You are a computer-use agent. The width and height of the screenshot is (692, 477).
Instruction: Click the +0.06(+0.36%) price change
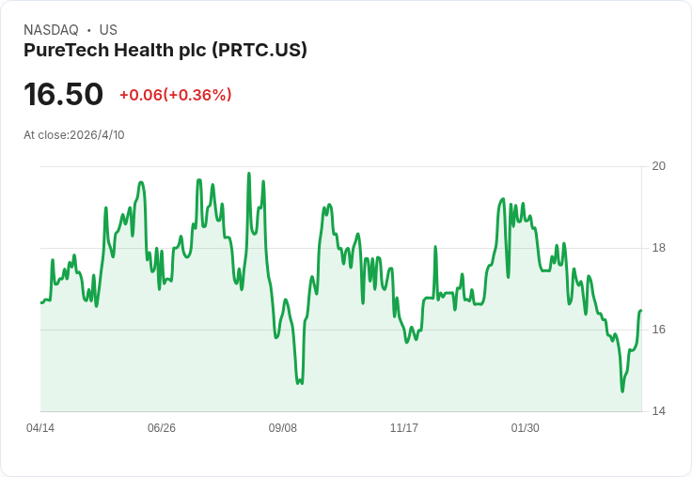coord(175,95)
